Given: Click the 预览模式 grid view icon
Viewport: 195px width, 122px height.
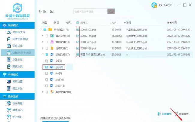Looking at the screenshot, I should [176, 114].
